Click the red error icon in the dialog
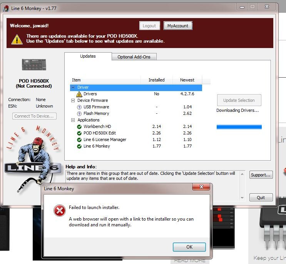The height and width of the screenshot is (264, 286). (x=59, y=210)
